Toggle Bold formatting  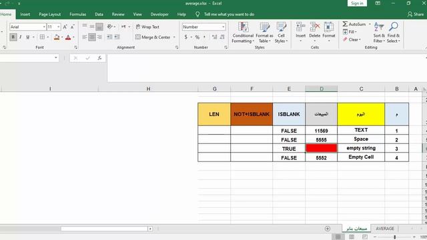click(13, 37)
